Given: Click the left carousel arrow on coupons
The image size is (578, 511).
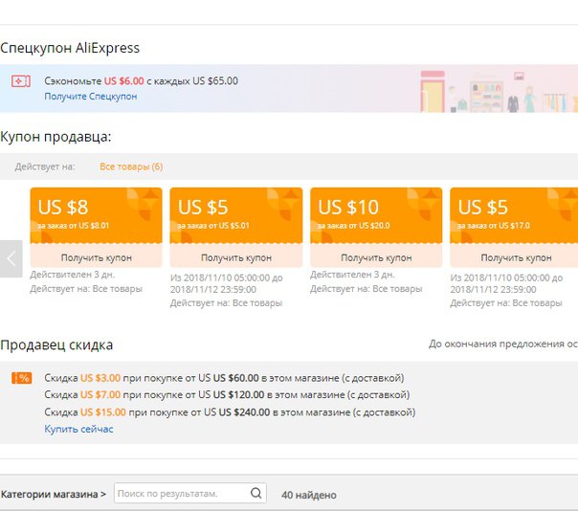Looking at the screenshot, I should [11, 258].
